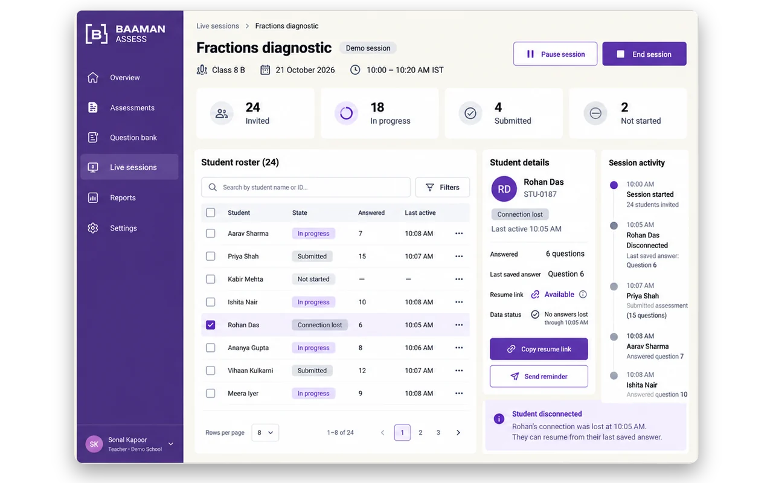Click the class group icon near Class 8 B
The height and width of the screenshot is (483, 773).
coord(202,70)
